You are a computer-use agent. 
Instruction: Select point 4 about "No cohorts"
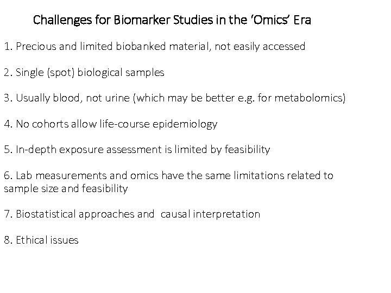click(x=110, y=124)
